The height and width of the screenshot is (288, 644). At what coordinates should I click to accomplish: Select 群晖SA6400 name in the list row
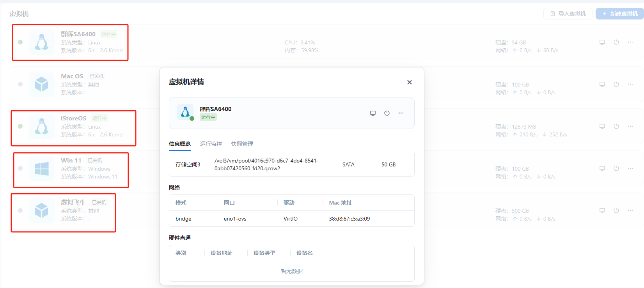pyautogui.click(x=78, y=34)
